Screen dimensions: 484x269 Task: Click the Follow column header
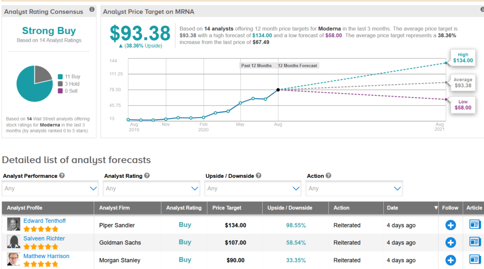click(x=450, y=208)
